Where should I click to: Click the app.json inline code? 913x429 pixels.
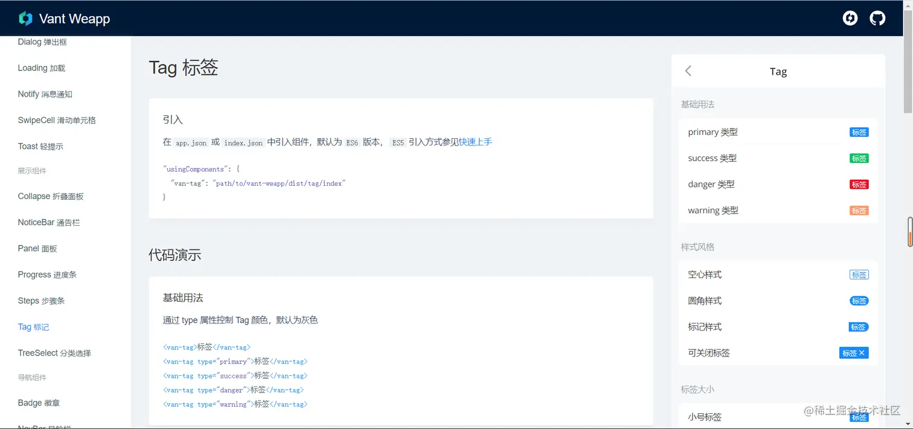tap(191, 143)
